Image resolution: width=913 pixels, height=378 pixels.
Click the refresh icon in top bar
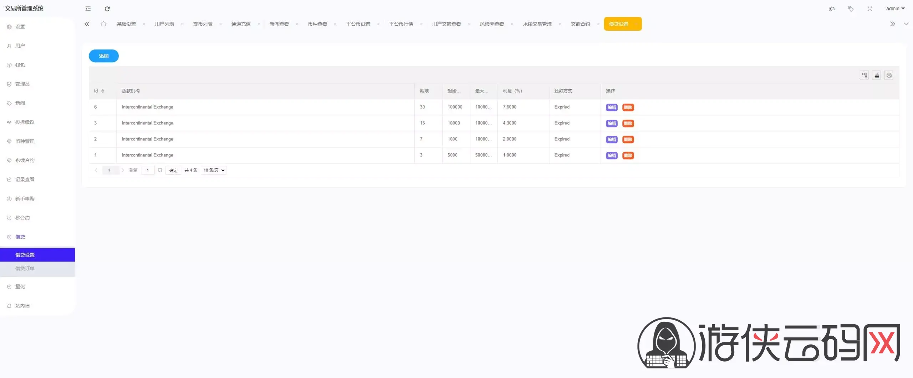point(107,9)
